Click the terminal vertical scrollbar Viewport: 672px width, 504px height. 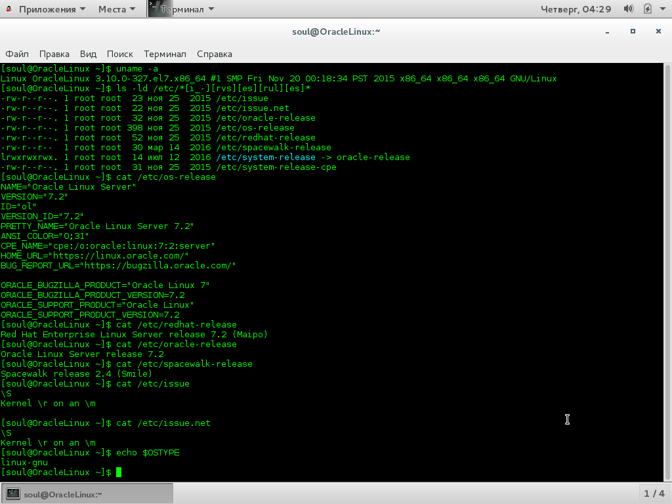[x=667, y=272]
